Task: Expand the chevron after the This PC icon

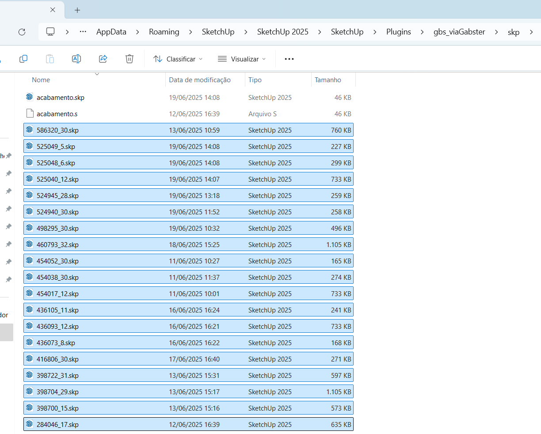Action: 67,32
